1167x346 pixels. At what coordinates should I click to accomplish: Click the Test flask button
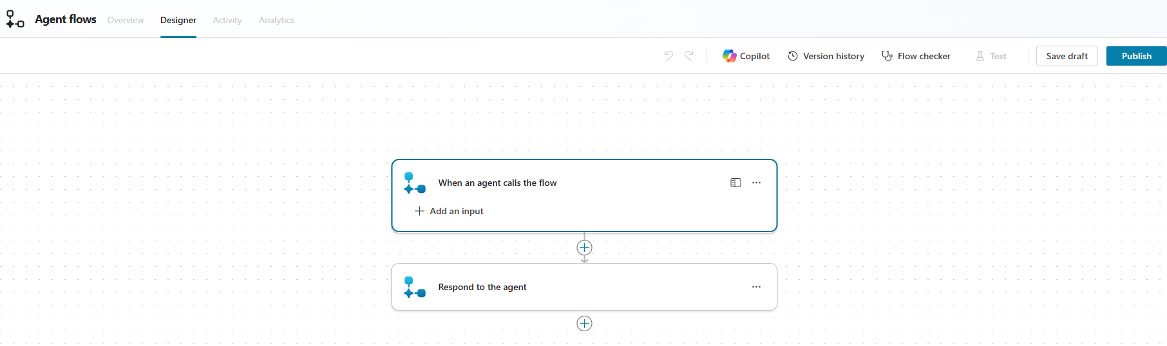991,56
